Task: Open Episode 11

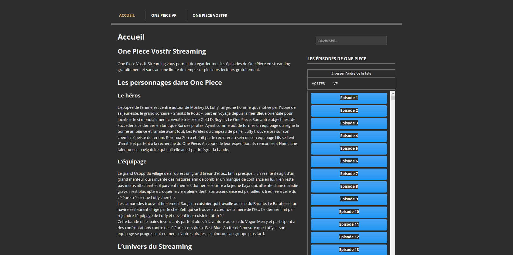Action: coord(349,225)
